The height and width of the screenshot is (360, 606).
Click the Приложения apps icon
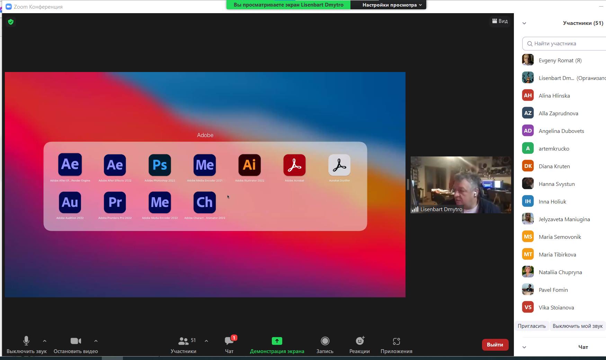click(396, 341)
